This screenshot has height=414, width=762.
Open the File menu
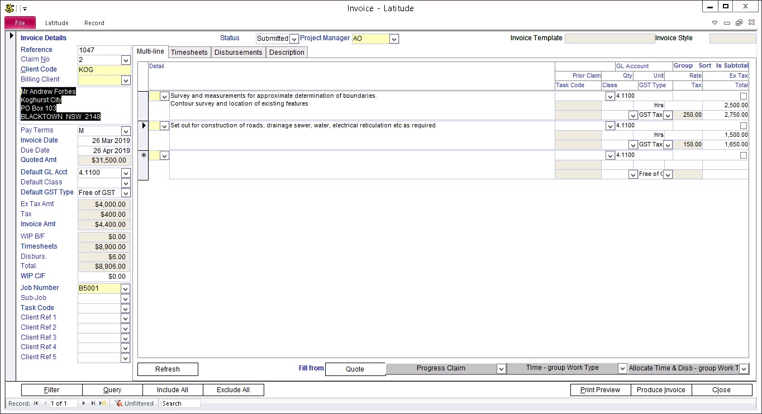click(x=20, y=23)
